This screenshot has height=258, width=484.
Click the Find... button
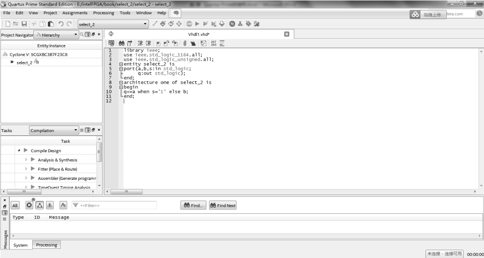coord(193,205)
